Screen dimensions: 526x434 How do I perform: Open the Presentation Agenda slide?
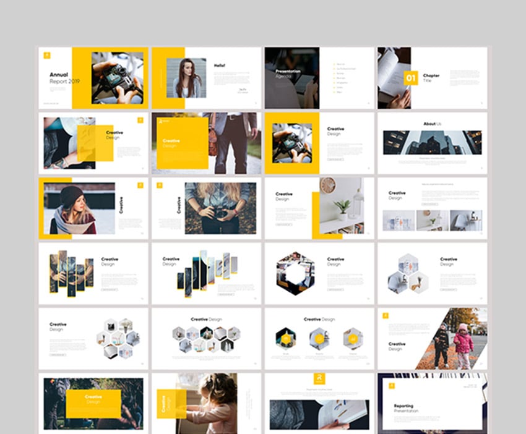click(319, 78)
